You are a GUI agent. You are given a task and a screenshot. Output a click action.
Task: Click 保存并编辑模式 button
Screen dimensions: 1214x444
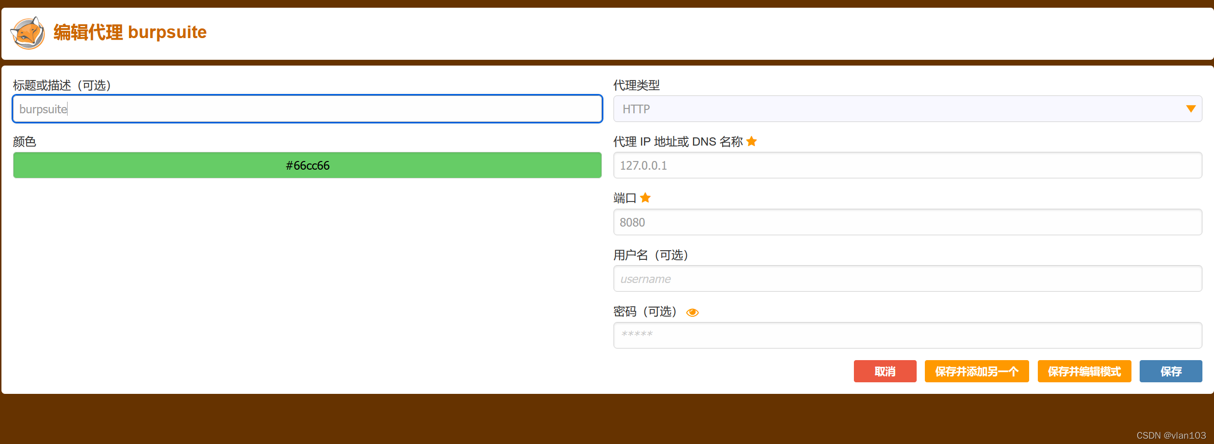click(1084, 371)
